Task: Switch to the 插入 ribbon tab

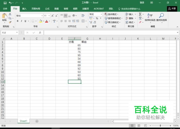Action: [x=24, y=9]
